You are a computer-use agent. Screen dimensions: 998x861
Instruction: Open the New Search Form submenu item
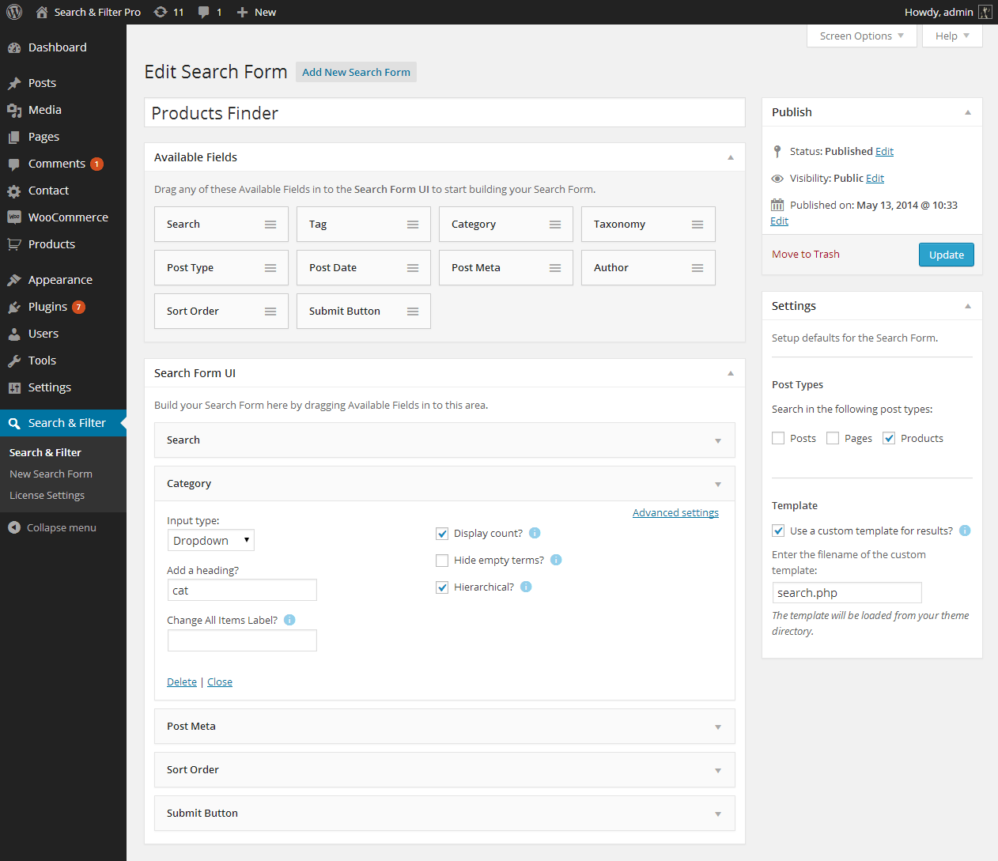[51, 474]
